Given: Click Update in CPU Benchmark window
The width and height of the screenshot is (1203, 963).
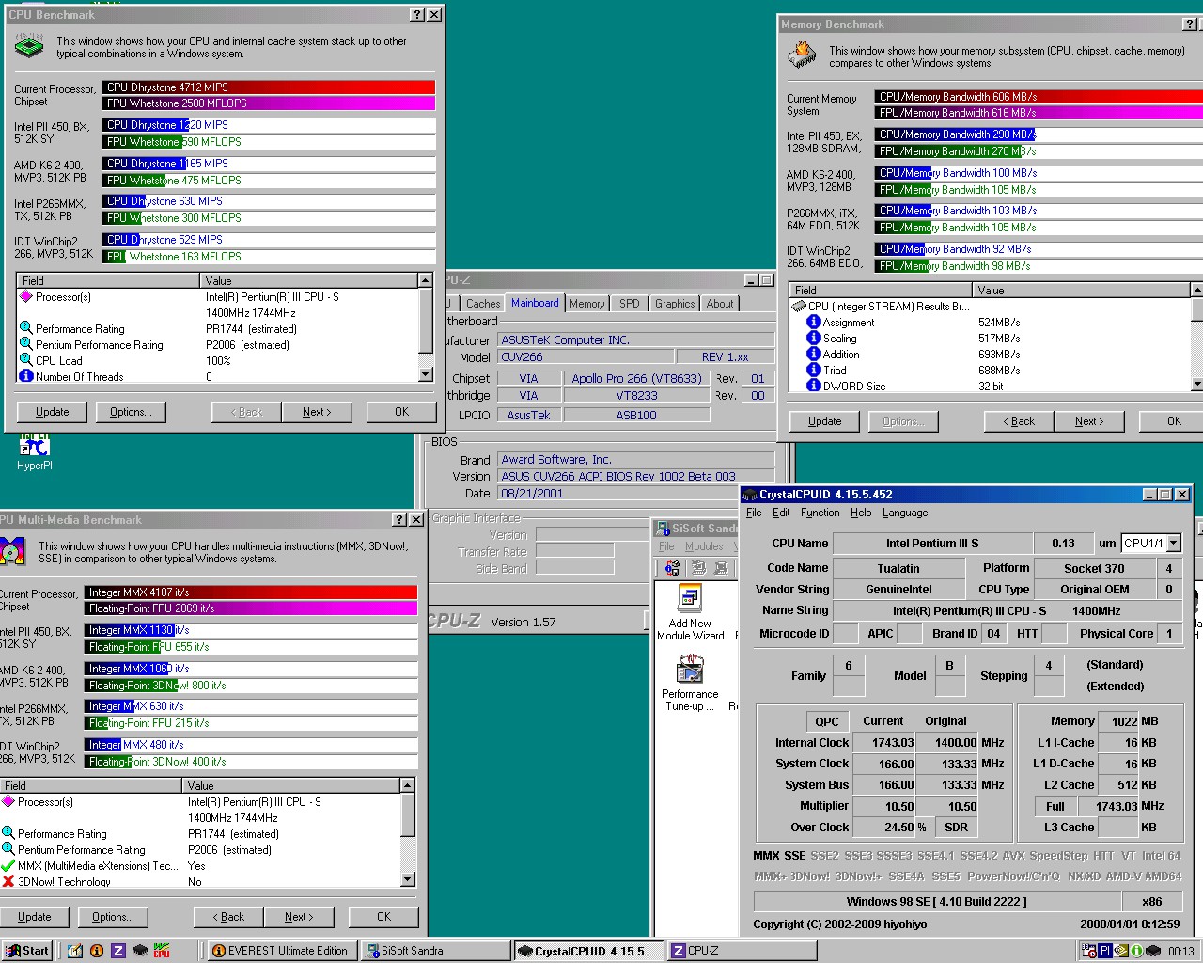Looking at the screenshot, I should [53, 412].
